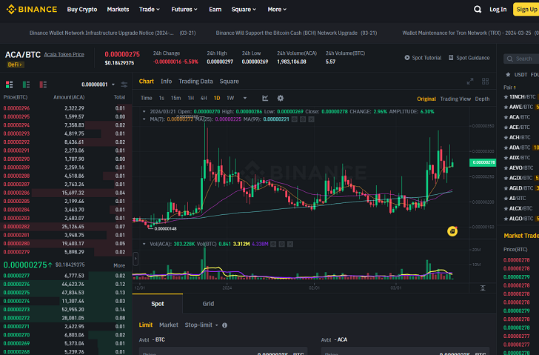539x355 pixels.
Task: Click the Stop-limit info icon
Action: [x=224, y=325]
